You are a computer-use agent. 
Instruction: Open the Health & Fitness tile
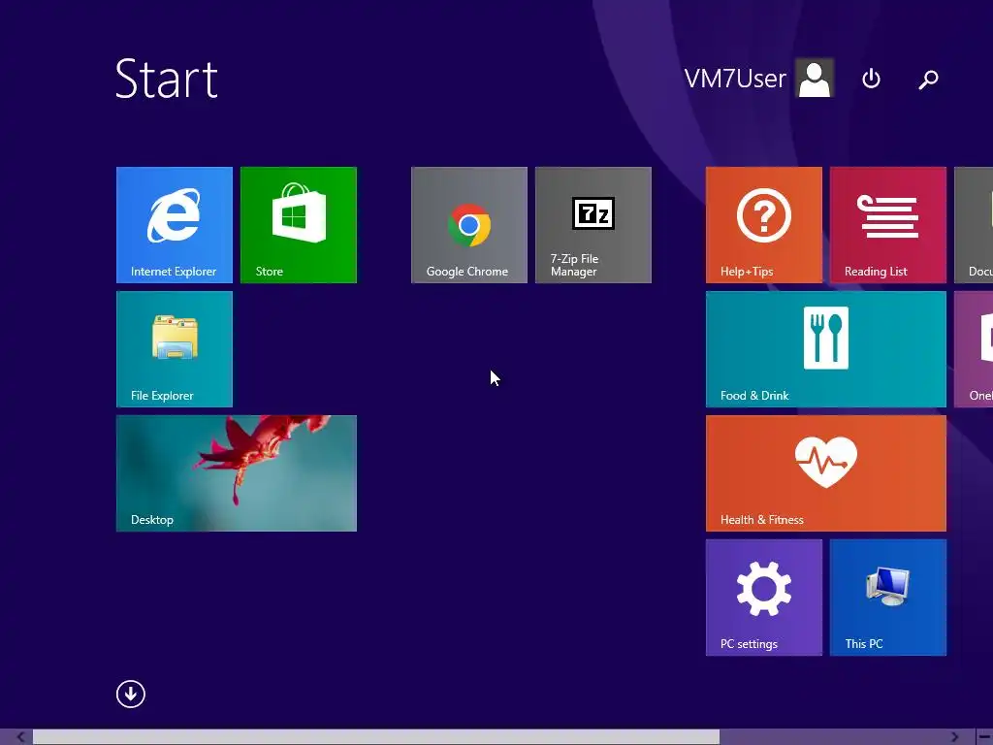click(826, 473)
